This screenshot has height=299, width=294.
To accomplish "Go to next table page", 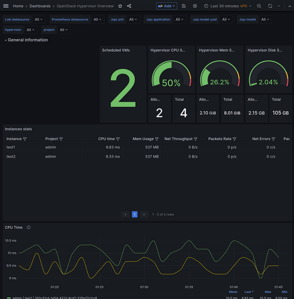I will tap(144, 214).
